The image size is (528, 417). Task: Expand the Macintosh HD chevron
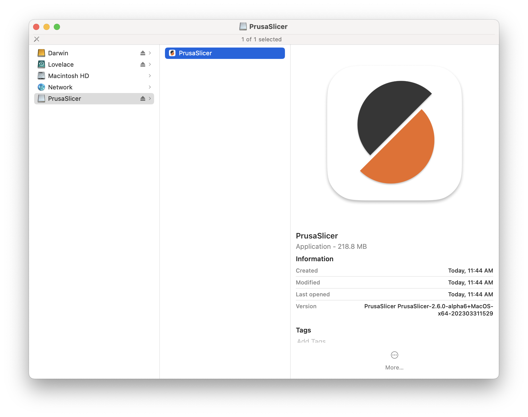150,76
